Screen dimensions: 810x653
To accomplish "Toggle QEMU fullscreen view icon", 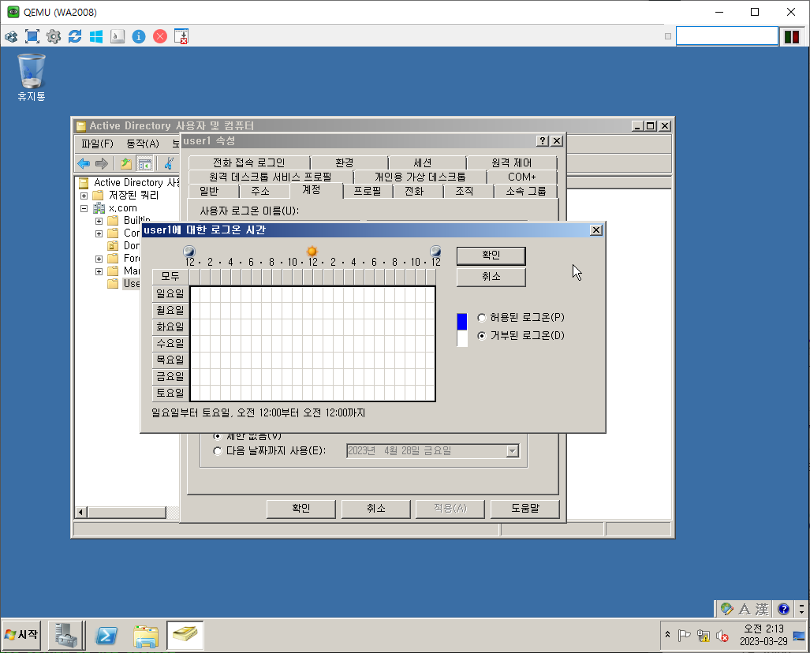I will tap(32, 37).
